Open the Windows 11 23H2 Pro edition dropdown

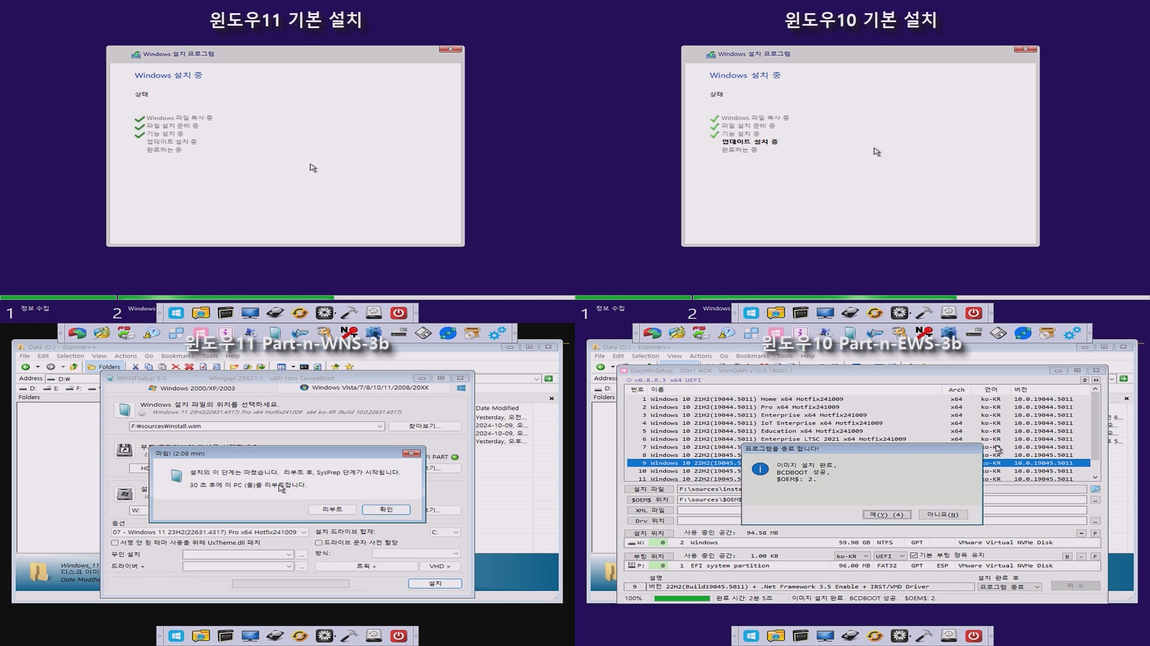pos(304,532)
